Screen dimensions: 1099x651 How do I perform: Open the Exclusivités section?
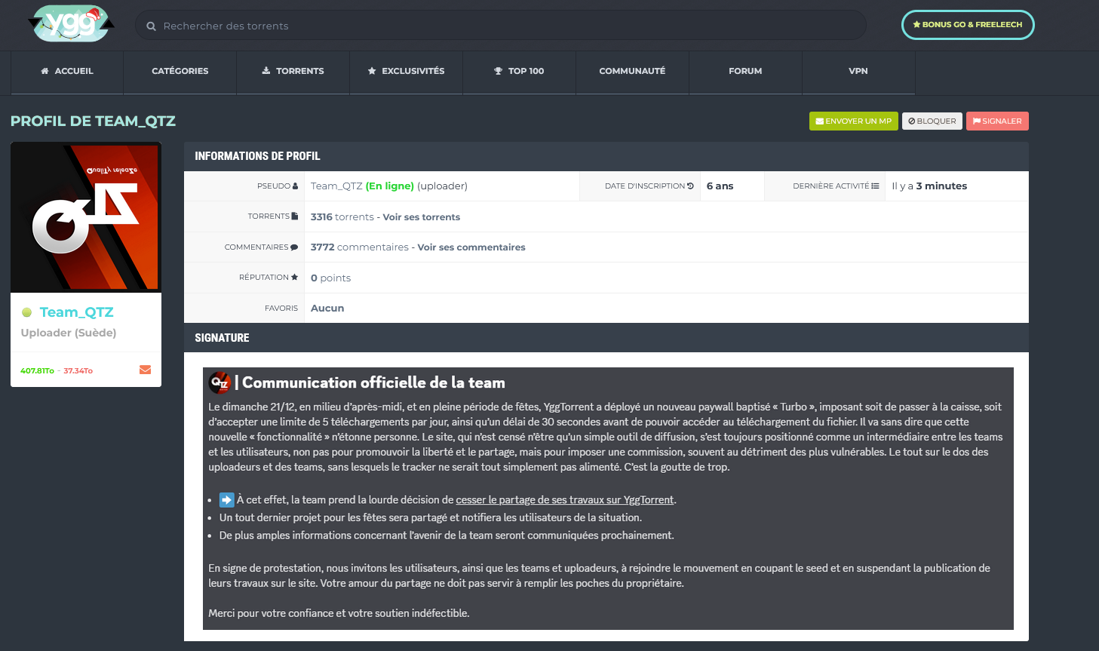(x=406, y=71)
